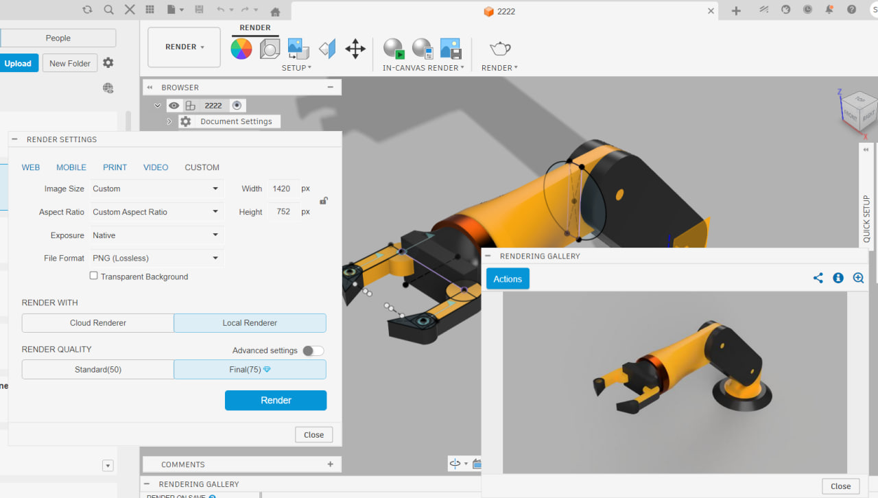Image resolution: width=878 pixels, height=498 pixels.
Task: Open the Image Size dropdown
Action: [x=157, y=189]
